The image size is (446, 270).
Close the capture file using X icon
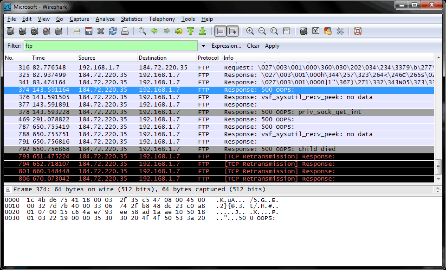[x=100, y=31]
